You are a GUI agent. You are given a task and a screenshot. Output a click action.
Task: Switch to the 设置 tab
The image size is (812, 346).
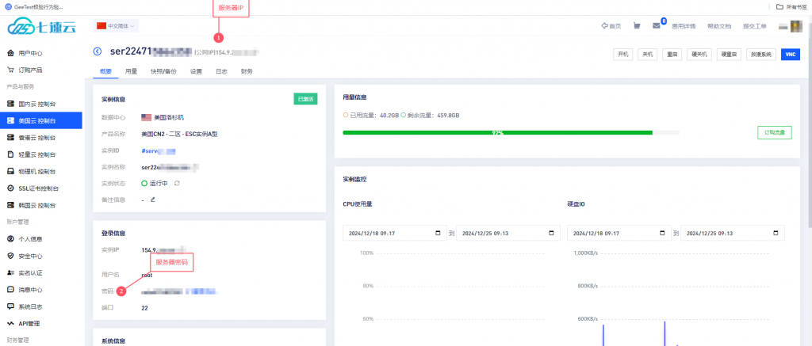coord(196,71)
